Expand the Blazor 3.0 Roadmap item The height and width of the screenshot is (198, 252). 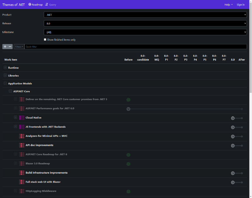[15, 163]
